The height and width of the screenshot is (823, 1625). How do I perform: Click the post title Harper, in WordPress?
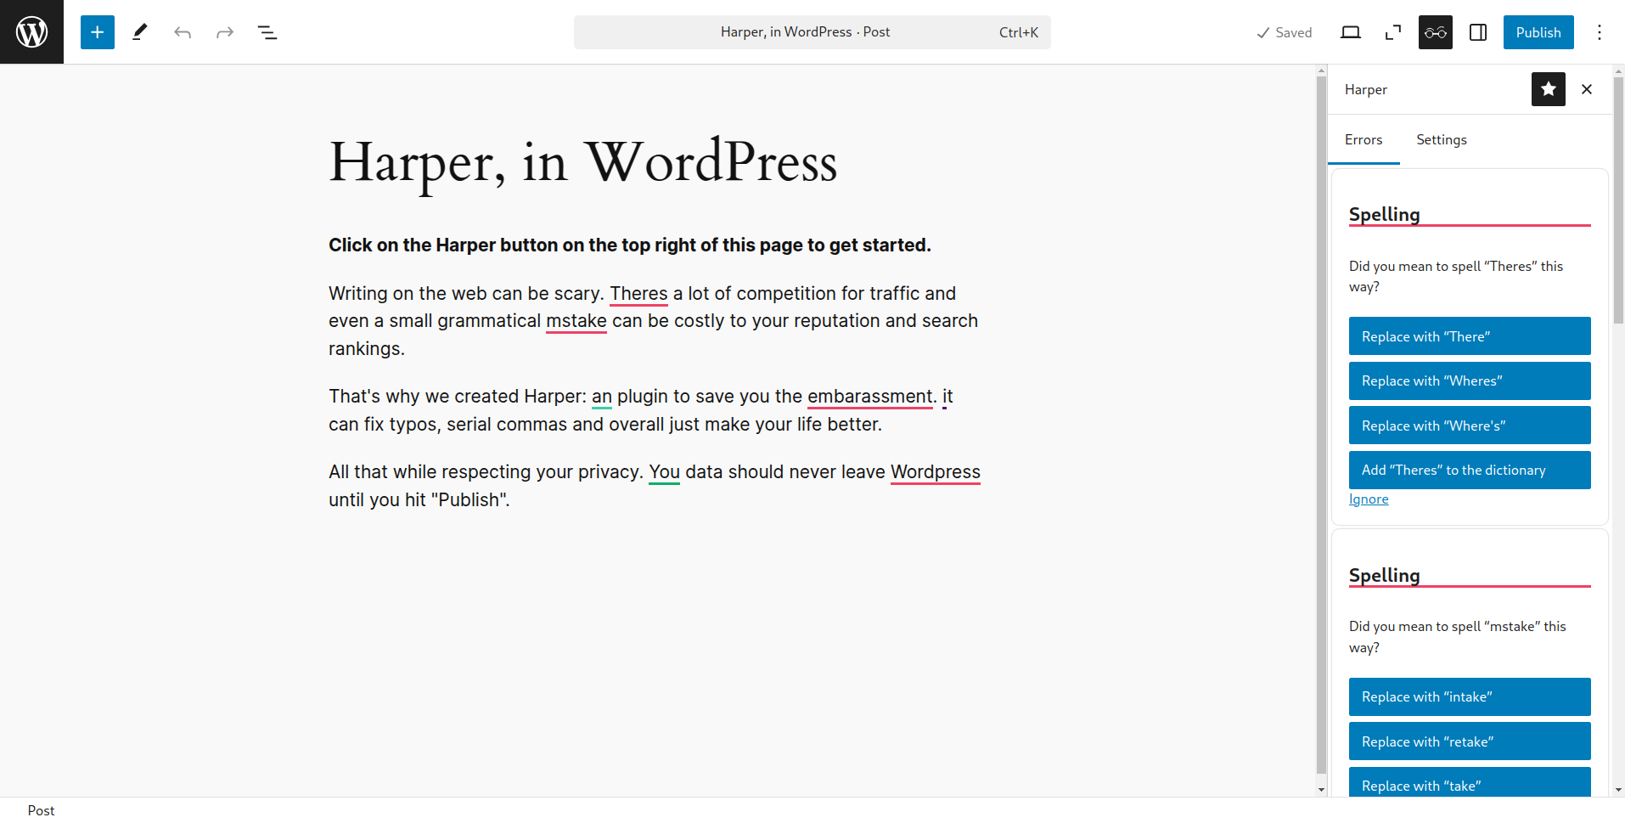[583, 161]
